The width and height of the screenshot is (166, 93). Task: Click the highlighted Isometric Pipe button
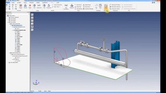coord(106,7)
